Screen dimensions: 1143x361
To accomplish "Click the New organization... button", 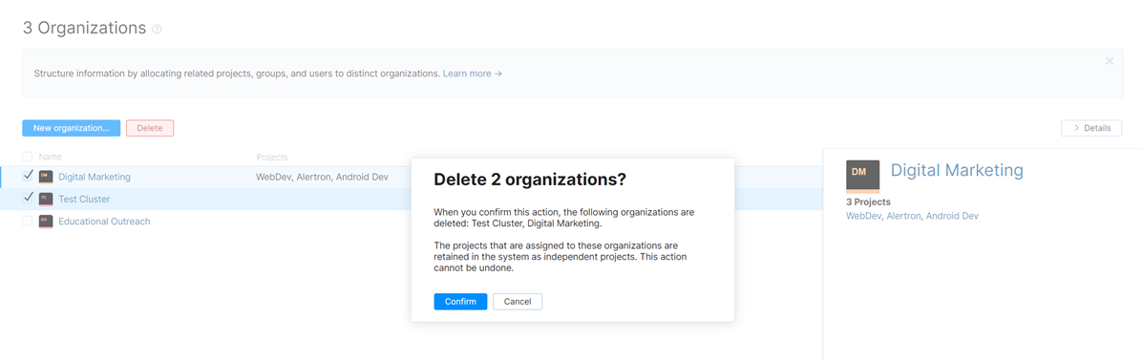I will point(71,128).
